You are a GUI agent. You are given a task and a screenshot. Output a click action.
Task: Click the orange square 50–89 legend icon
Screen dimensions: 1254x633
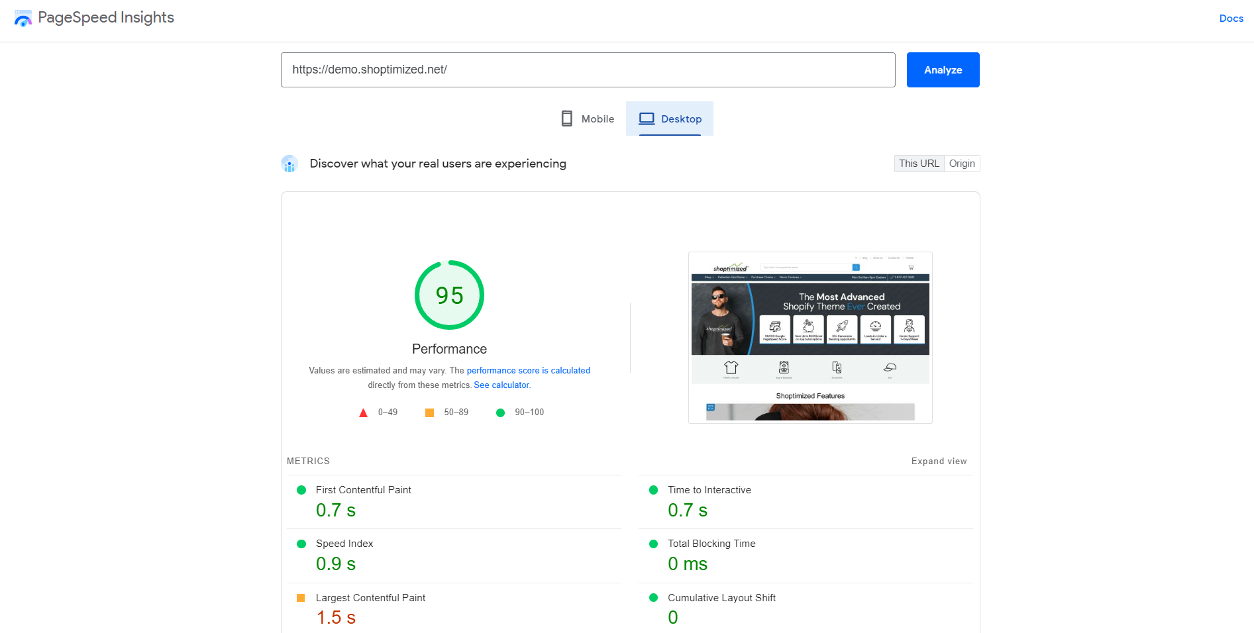(429, 413)
